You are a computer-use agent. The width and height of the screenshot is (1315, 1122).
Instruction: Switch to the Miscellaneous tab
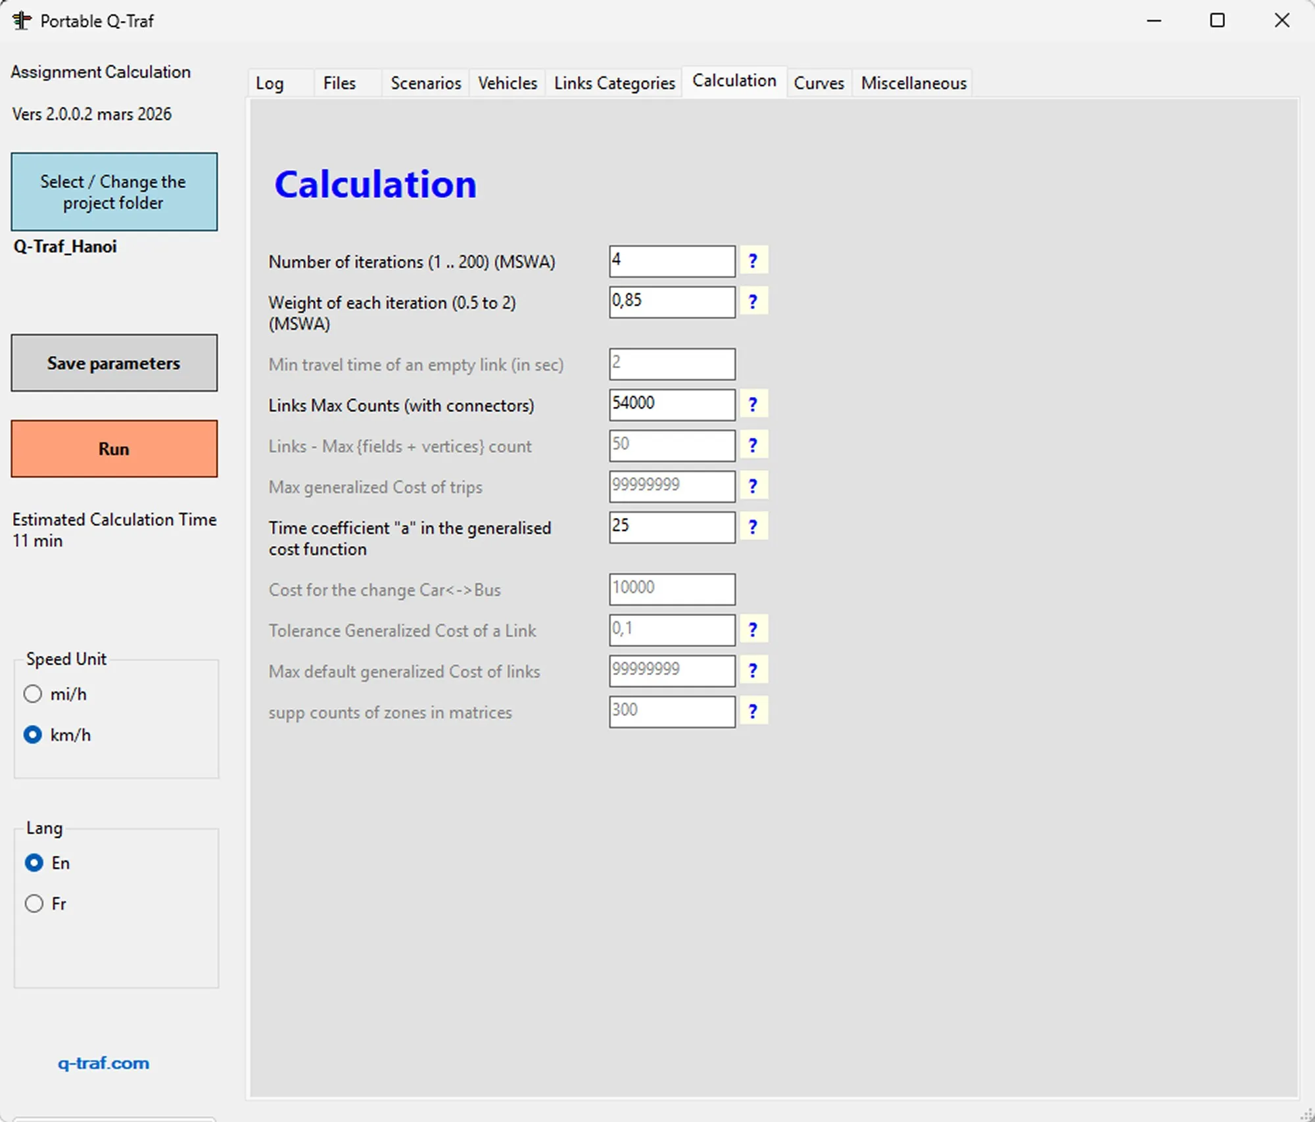pyautogui.click(x=912, y=83)
